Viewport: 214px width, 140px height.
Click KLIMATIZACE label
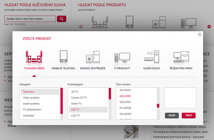[x=152, y=68]
